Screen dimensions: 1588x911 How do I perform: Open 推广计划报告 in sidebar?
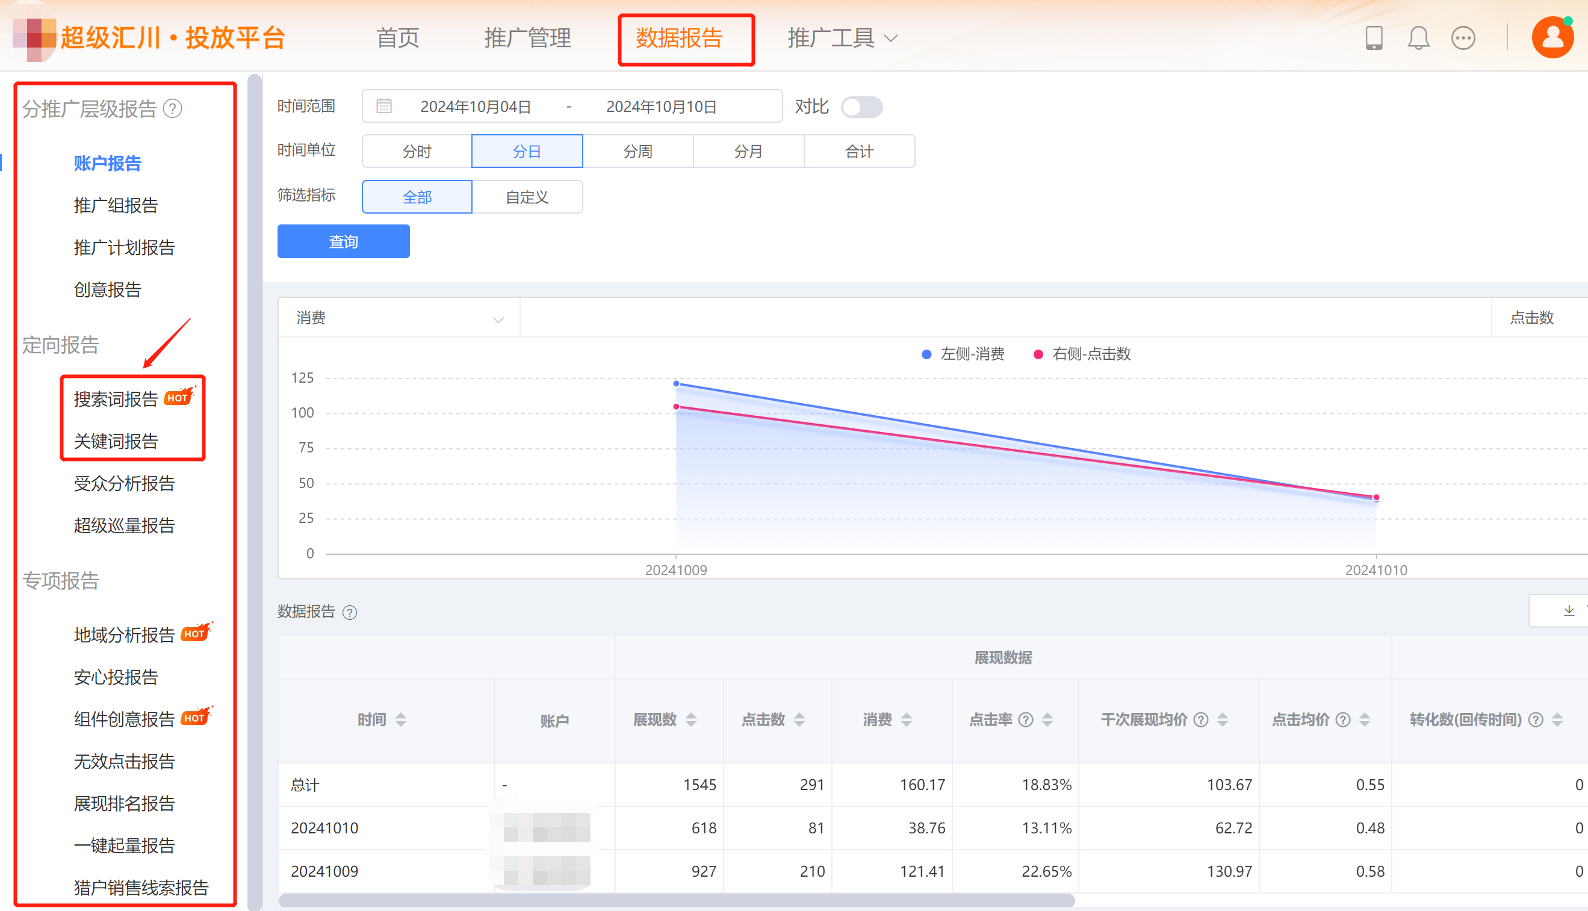point(125,247)
